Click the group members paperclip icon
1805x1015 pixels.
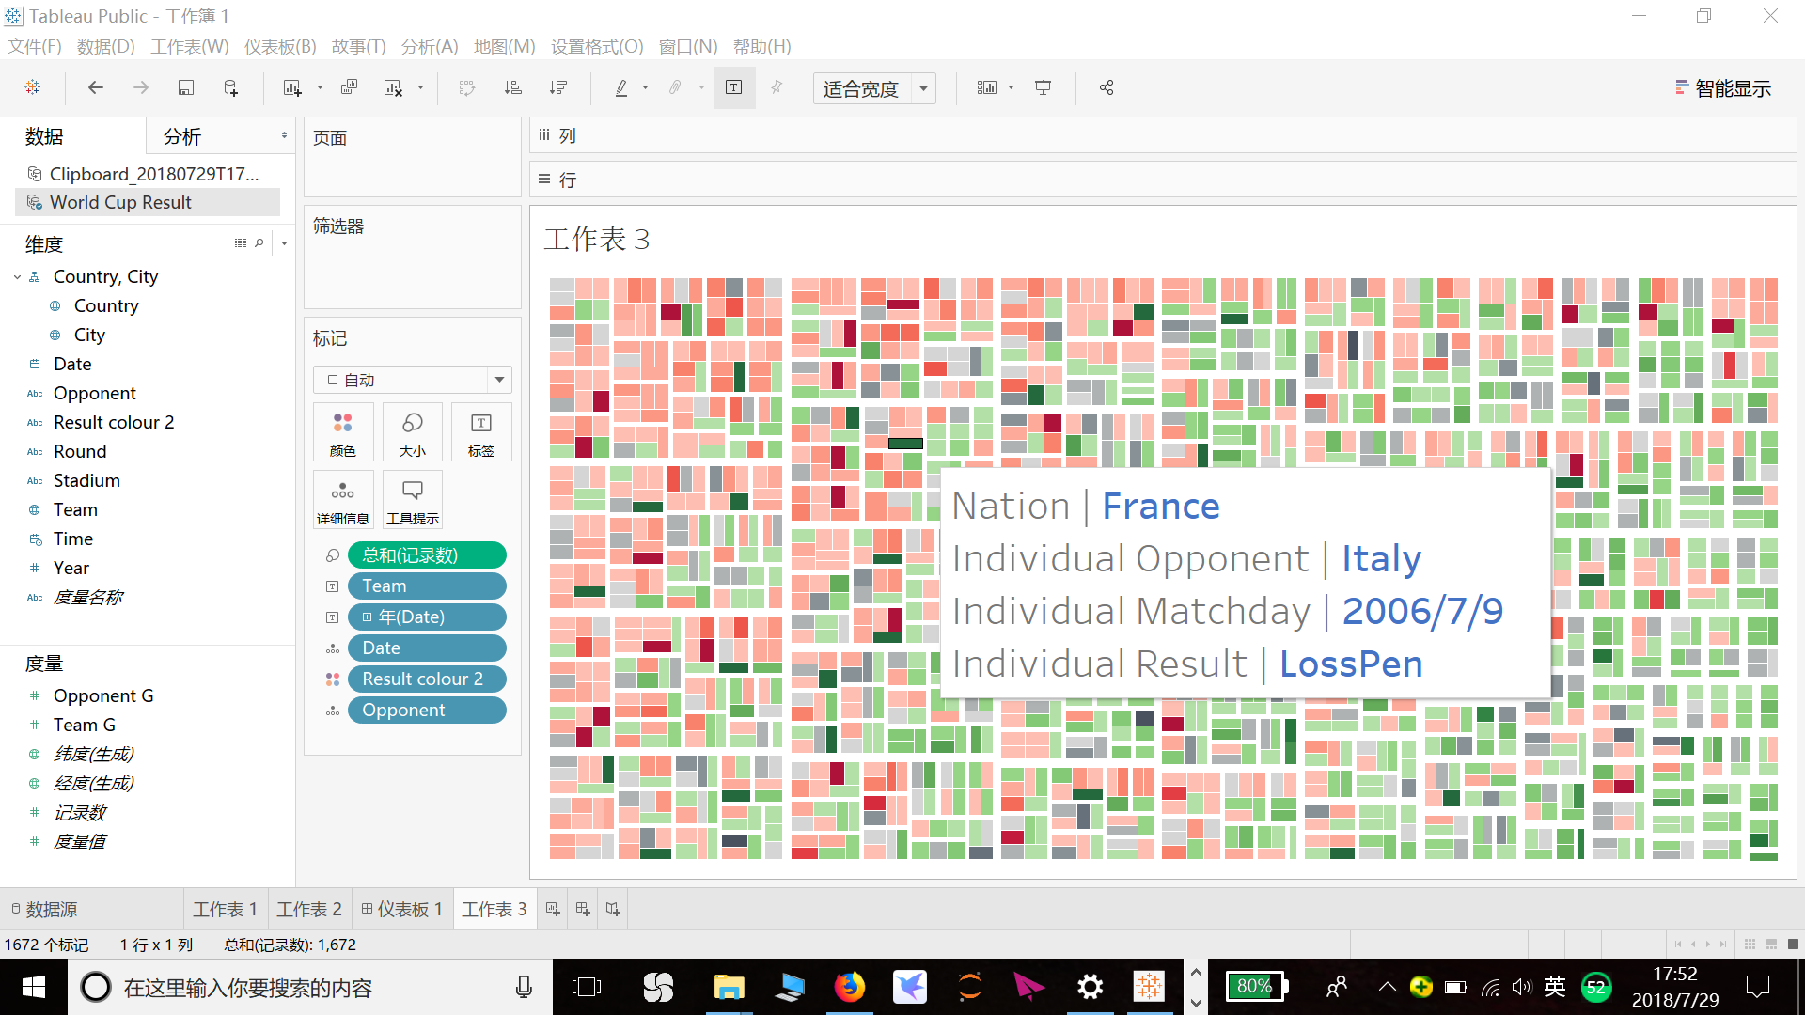[x=675, y=87]
